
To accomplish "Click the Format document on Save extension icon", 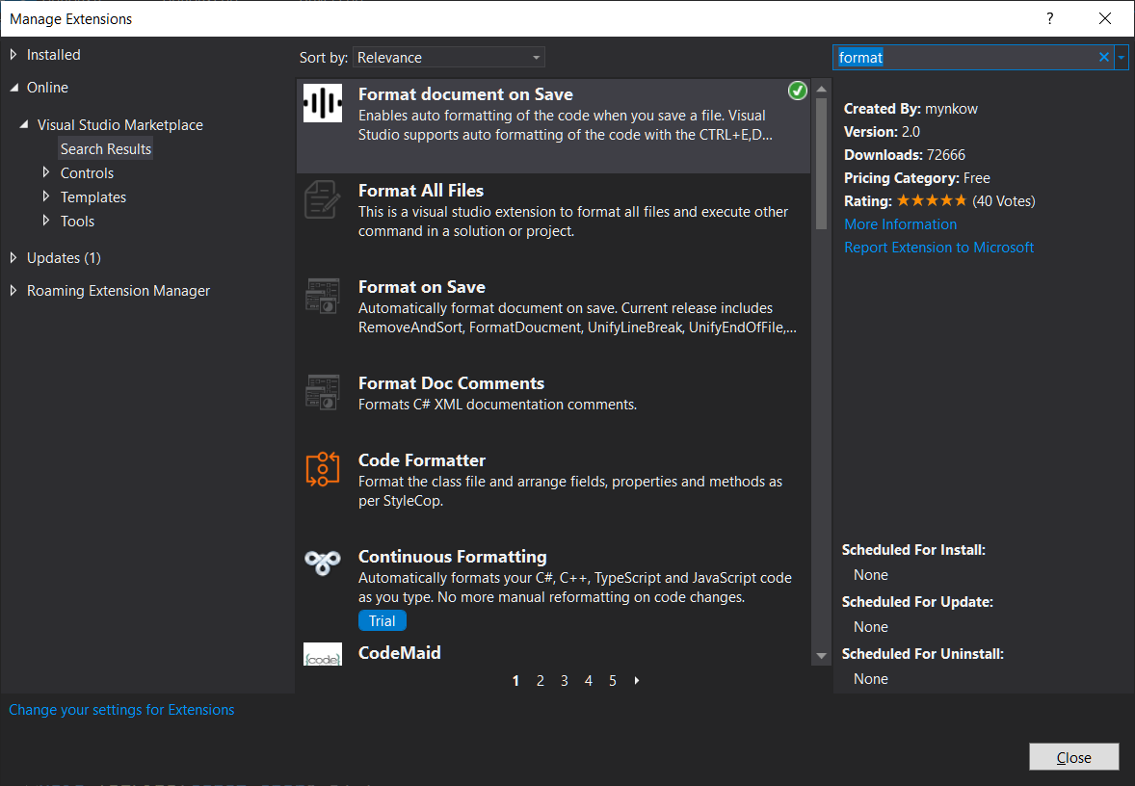I will 323,103.
